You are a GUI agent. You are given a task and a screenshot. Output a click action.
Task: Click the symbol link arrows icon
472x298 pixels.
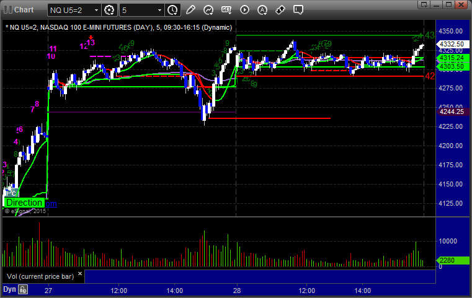pyautogui.click(x=280, y=10)
